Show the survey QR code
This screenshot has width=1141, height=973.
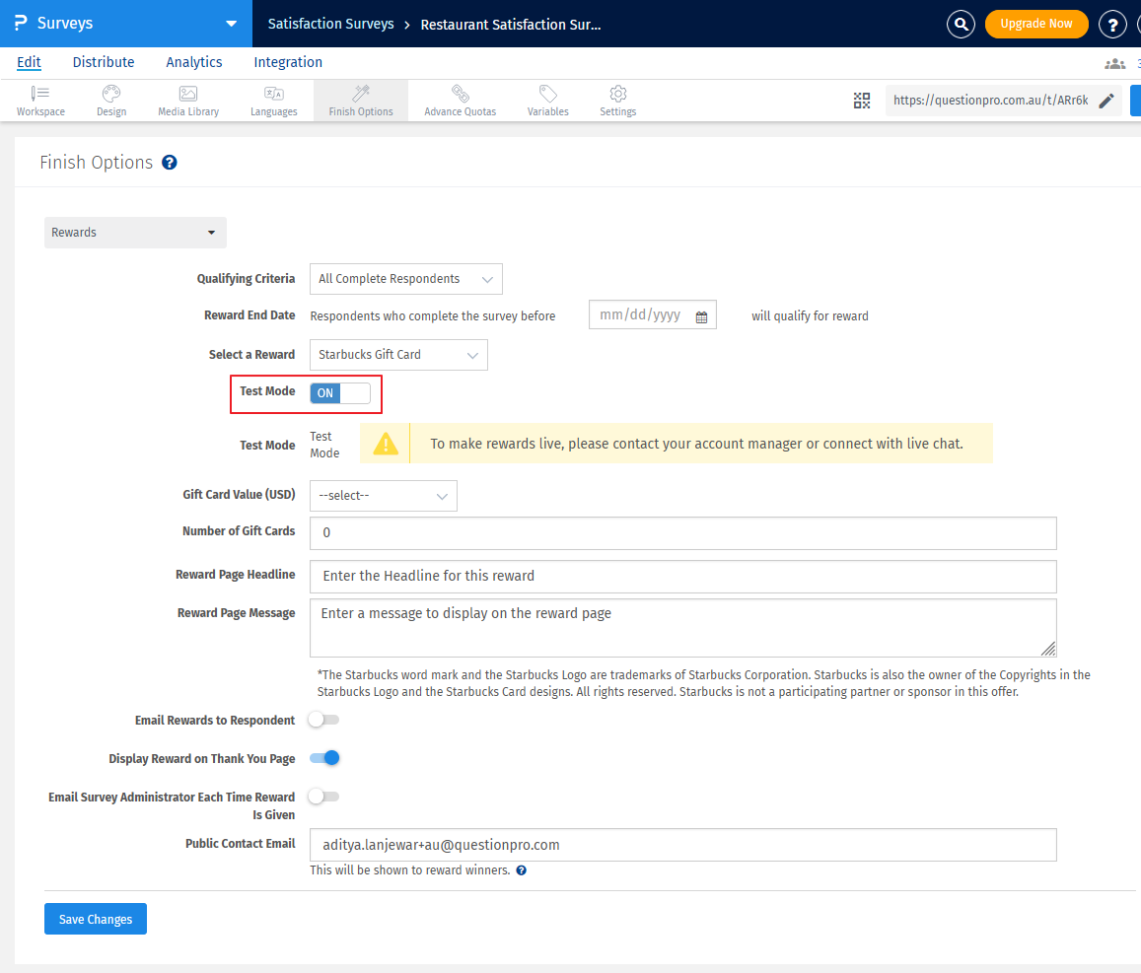pos(861,100)
